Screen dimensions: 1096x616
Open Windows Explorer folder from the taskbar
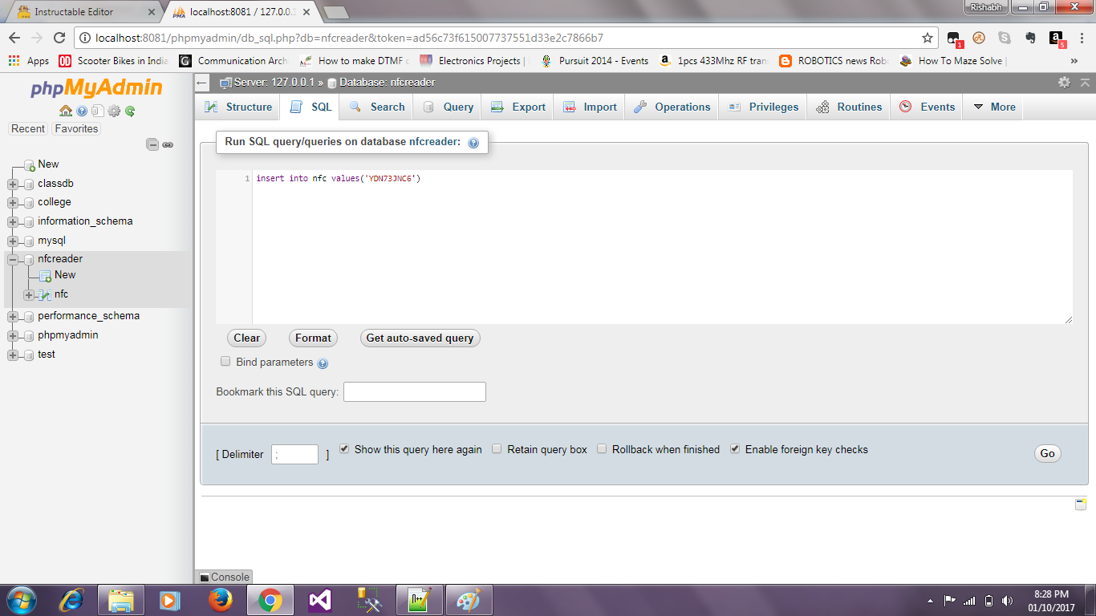(121, 600)
